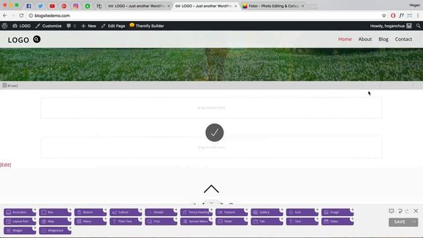This screenshot has height=238, width=423.
Task: Select the Divider module
Action: point(161,212)
